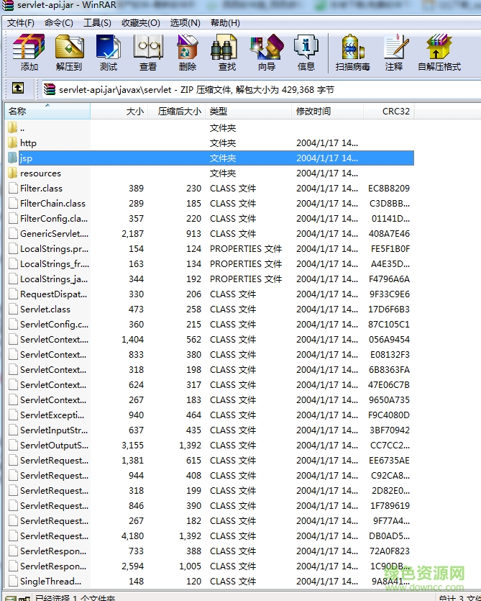Screen dimensions: 481x601
Task: Sort by CRC32 column header
Action: (x=388, y=111)
